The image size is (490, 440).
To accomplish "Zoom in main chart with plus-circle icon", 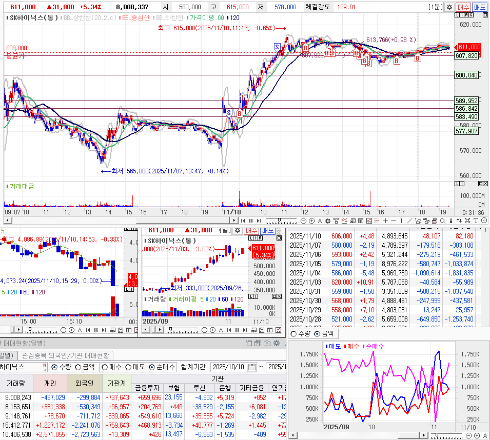I will (311, 221).
